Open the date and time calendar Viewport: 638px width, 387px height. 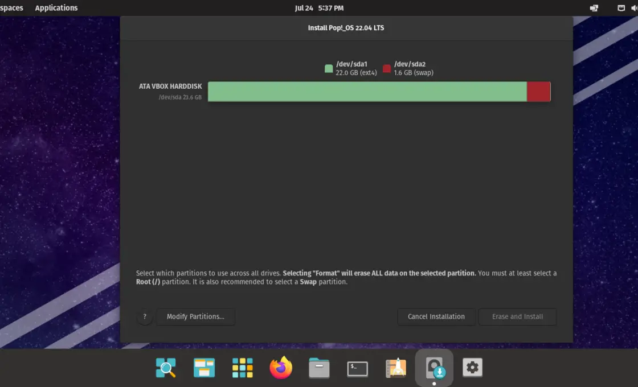tap(319, 8)
